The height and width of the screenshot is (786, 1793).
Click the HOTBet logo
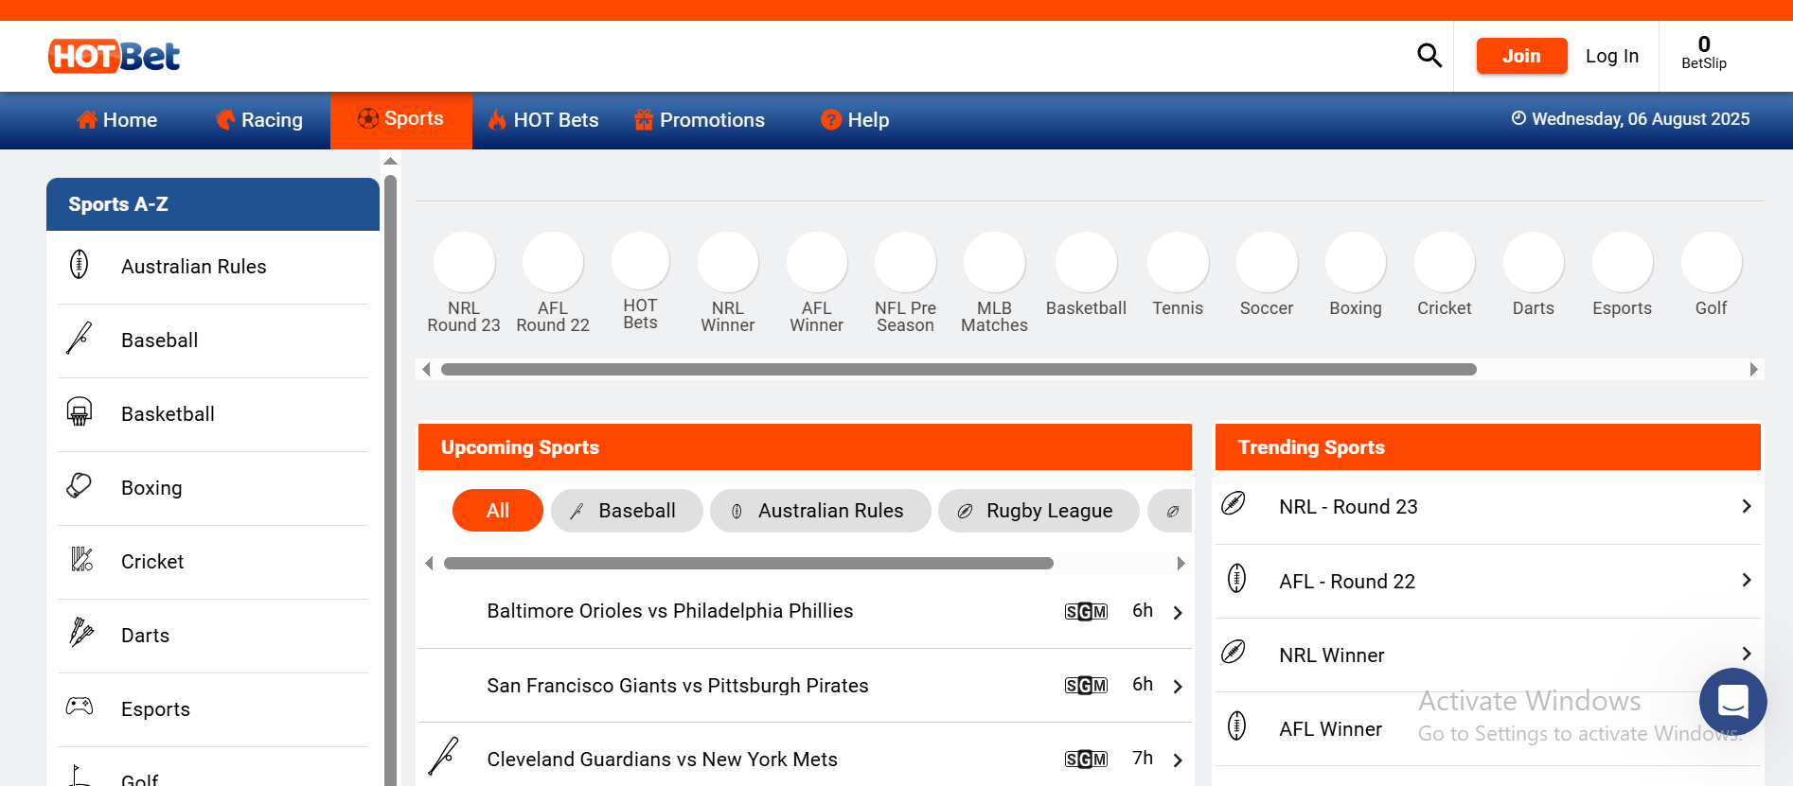tap(115, 56)
